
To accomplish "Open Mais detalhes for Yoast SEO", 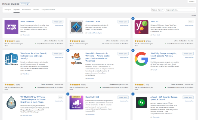I will 189,25.
